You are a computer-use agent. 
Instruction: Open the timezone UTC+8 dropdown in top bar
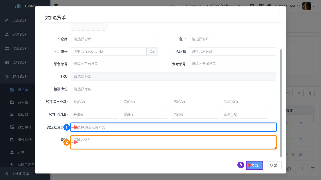point(225,6)
